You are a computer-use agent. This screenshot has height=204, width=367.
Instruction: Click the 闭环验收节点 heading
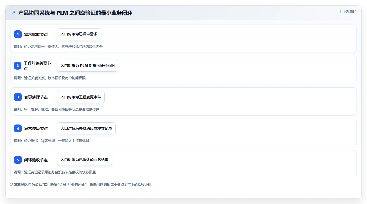point(36,160)
